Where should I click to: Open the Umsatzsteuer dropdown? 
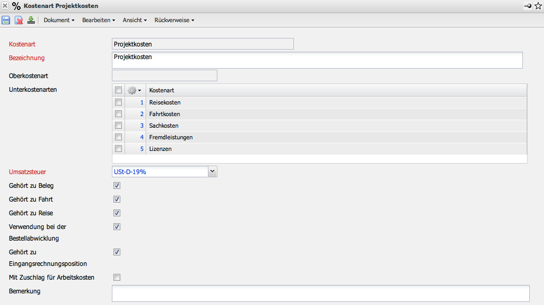pyautogui.click(x=212, y=171)
